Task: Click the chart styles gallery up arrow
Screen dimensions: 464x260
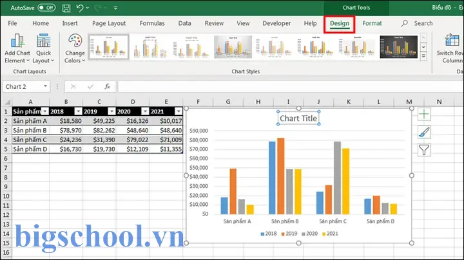Action: [423, 38]
